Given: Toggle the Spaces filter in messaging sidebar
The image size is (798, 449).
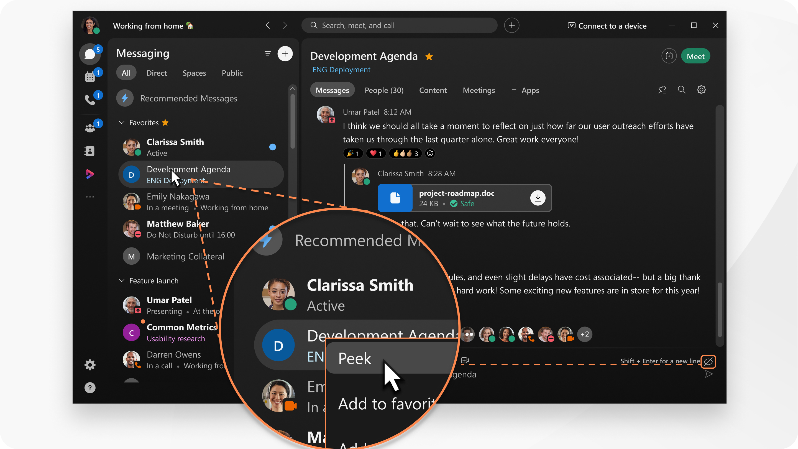Looking at the screenshot, I should [x=194, y=72].
